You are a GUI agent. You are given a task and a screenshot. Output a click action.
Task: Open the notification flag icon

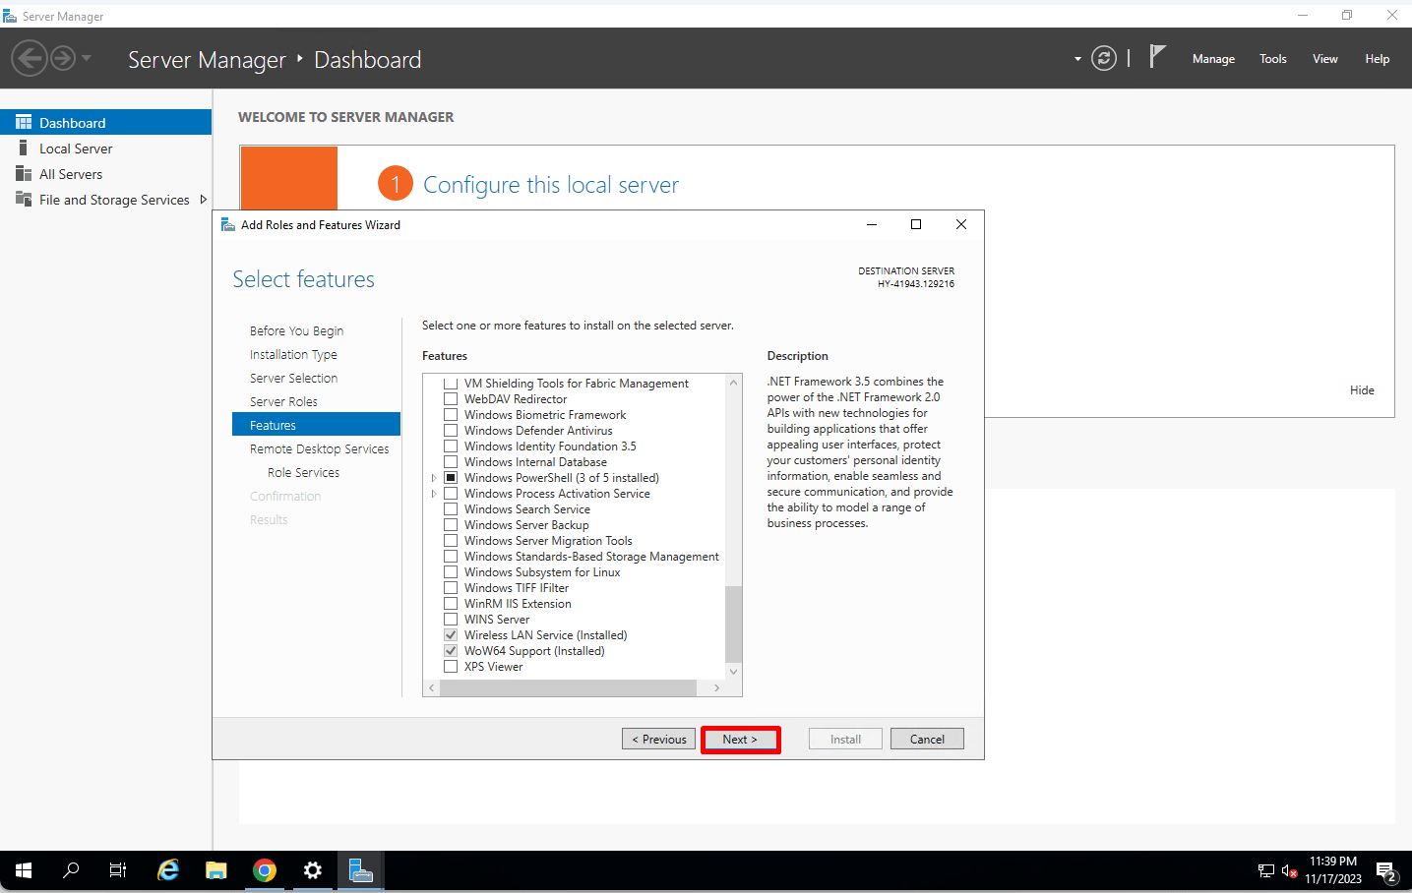tap(1158, 57)
